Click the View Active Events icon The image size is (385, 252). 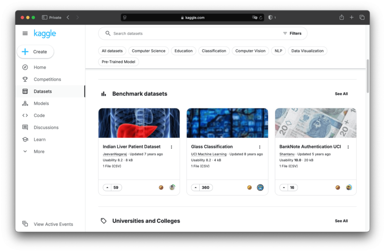tap(25, 224)
